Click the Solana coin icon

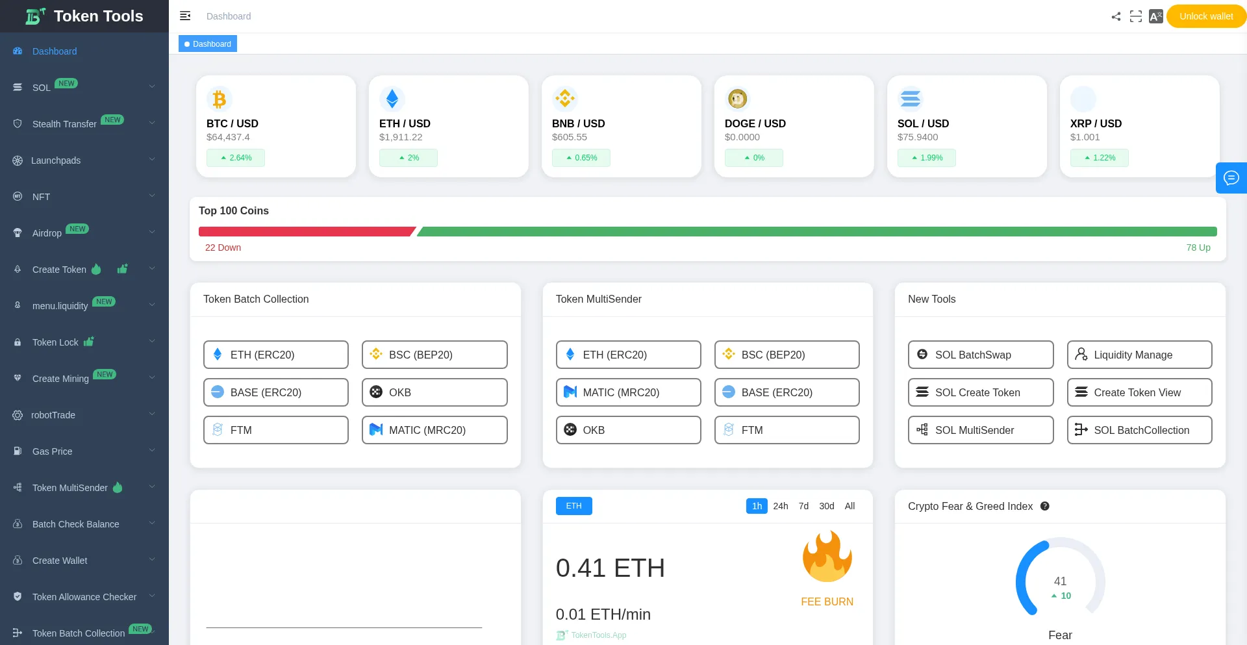tap(911, 99)
